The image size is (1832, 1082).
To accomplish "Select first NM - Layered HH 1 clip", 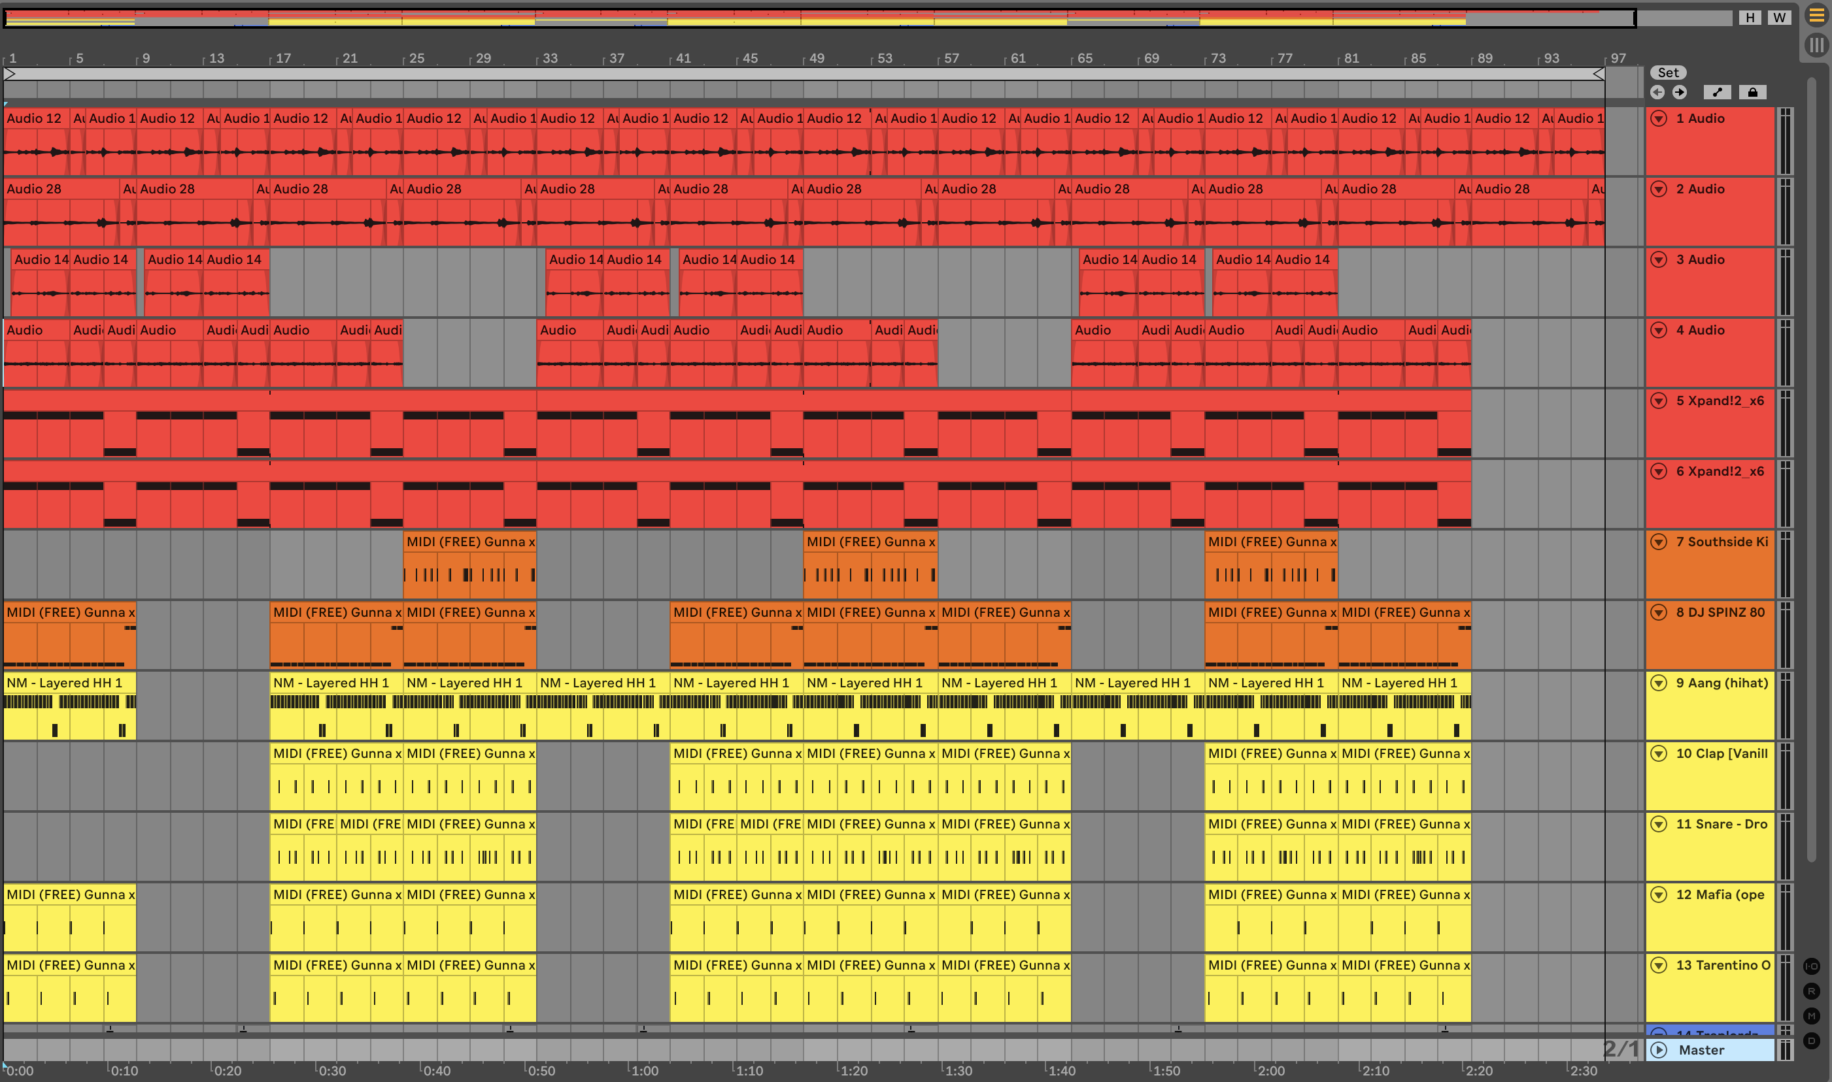I will click(69, 683).
